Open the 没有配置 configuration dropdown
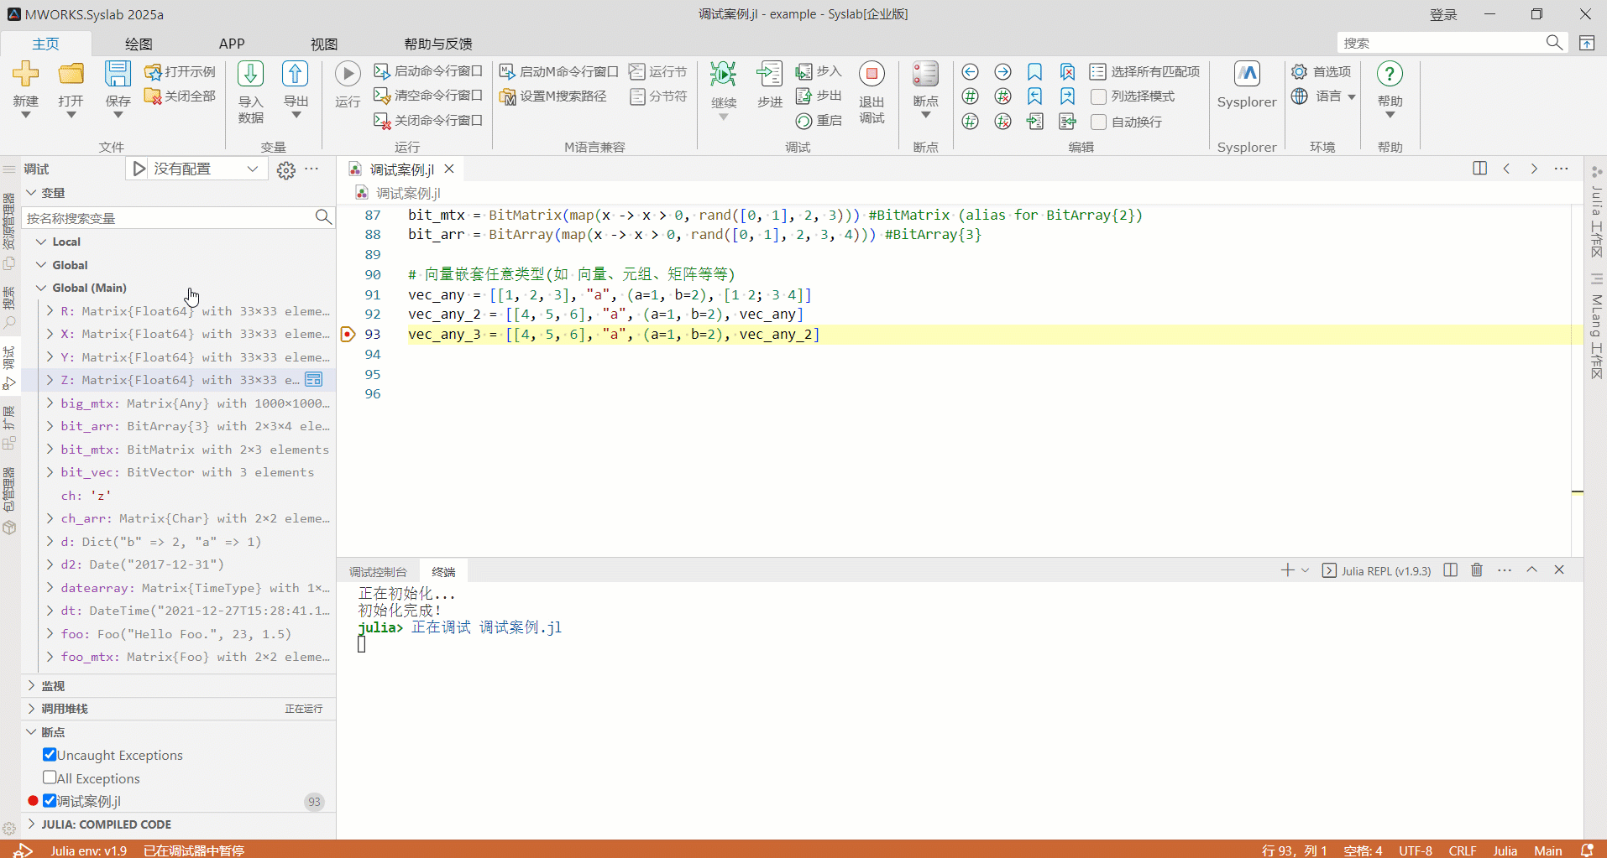This screenshot has height=858, width=1607. [x=252, y=168]
